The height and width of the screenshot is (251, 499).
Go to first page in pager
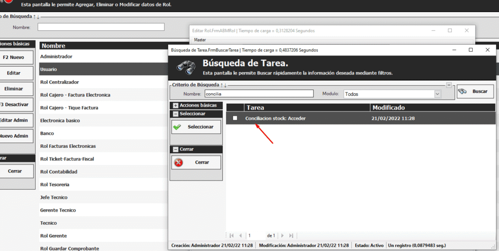[231, 235]
